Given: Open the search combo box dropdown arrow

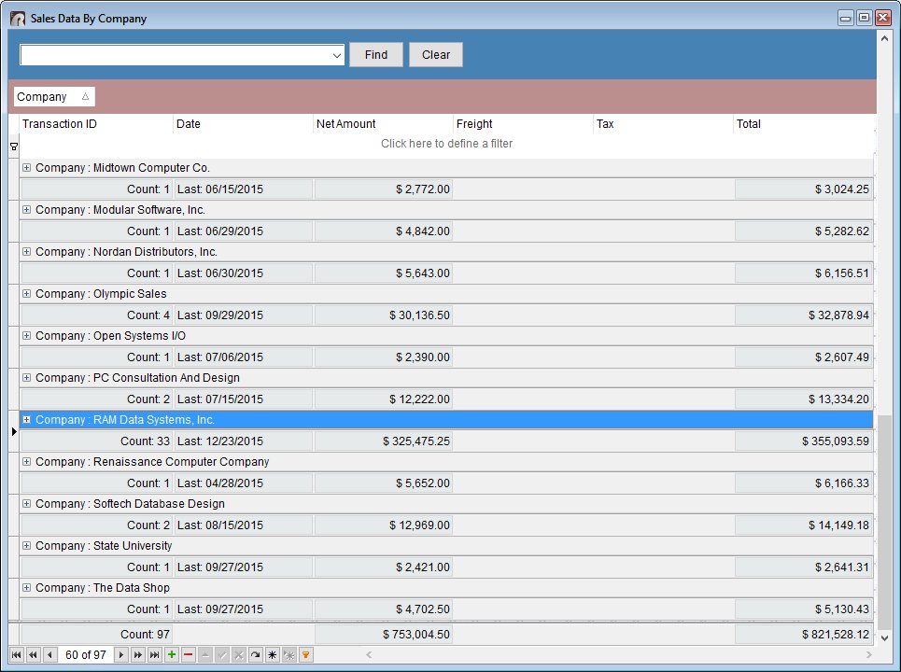Looking at the screenshot, I should click(x=337, y=56).
